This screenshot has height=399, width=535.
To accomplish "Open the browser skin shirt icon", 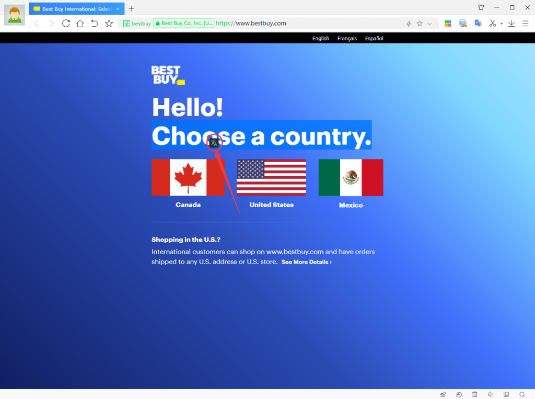I will coord(481,7).
